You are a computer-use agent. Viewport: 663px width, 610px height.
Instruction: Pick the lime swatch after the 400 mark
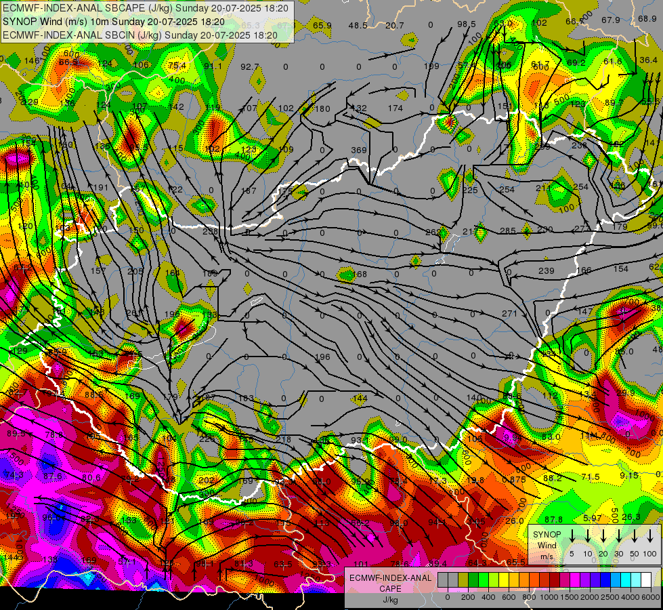point(494,579)
